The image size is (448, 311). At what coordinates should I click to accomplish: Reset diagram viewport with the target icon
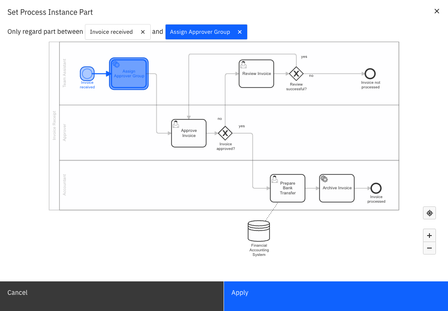point(429,213)
